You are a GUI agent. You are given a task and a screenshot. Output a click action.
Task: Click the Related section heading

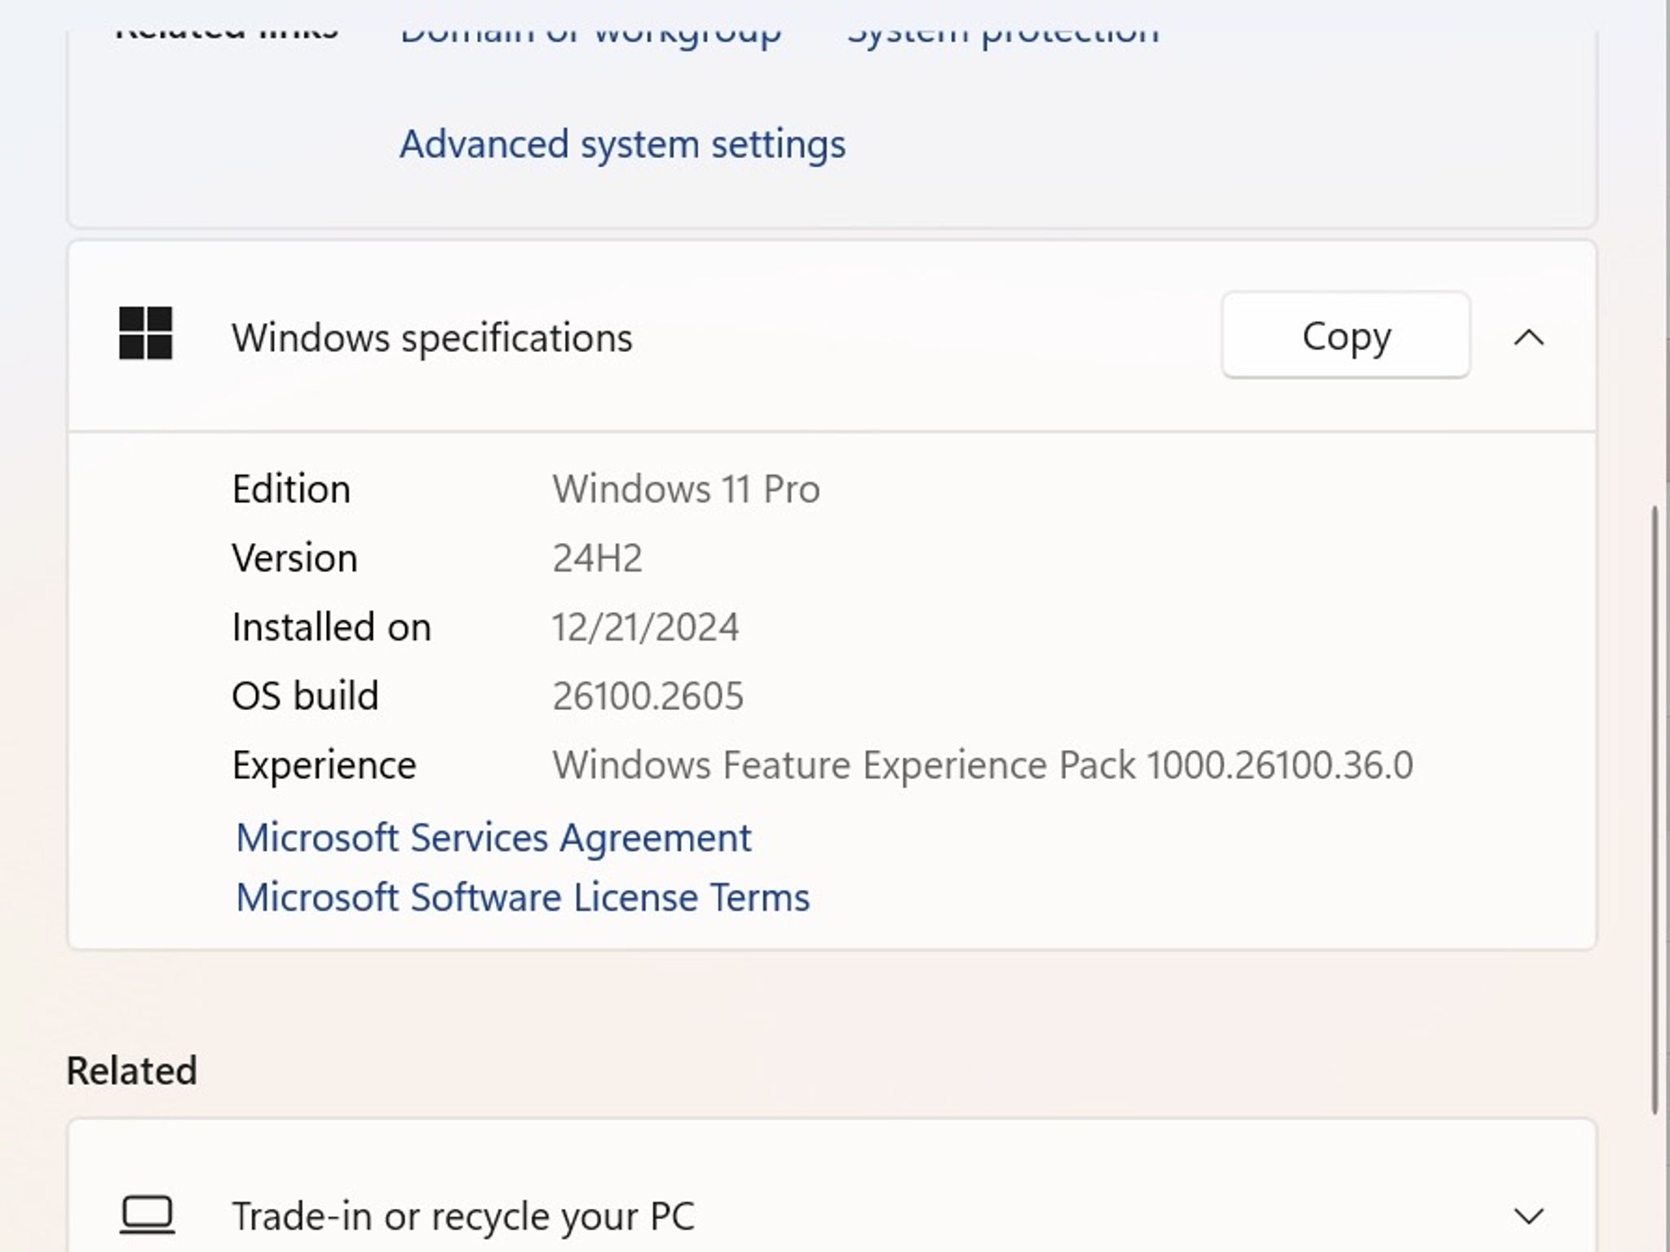click(x=131, y=1070)
